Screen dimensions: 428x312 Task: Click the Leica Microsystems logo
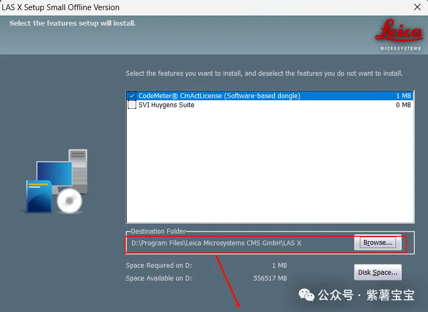coord(399,36)
